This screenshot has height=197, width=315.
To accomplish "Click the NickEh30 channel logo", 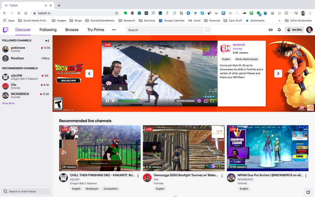I will [225, 48].
